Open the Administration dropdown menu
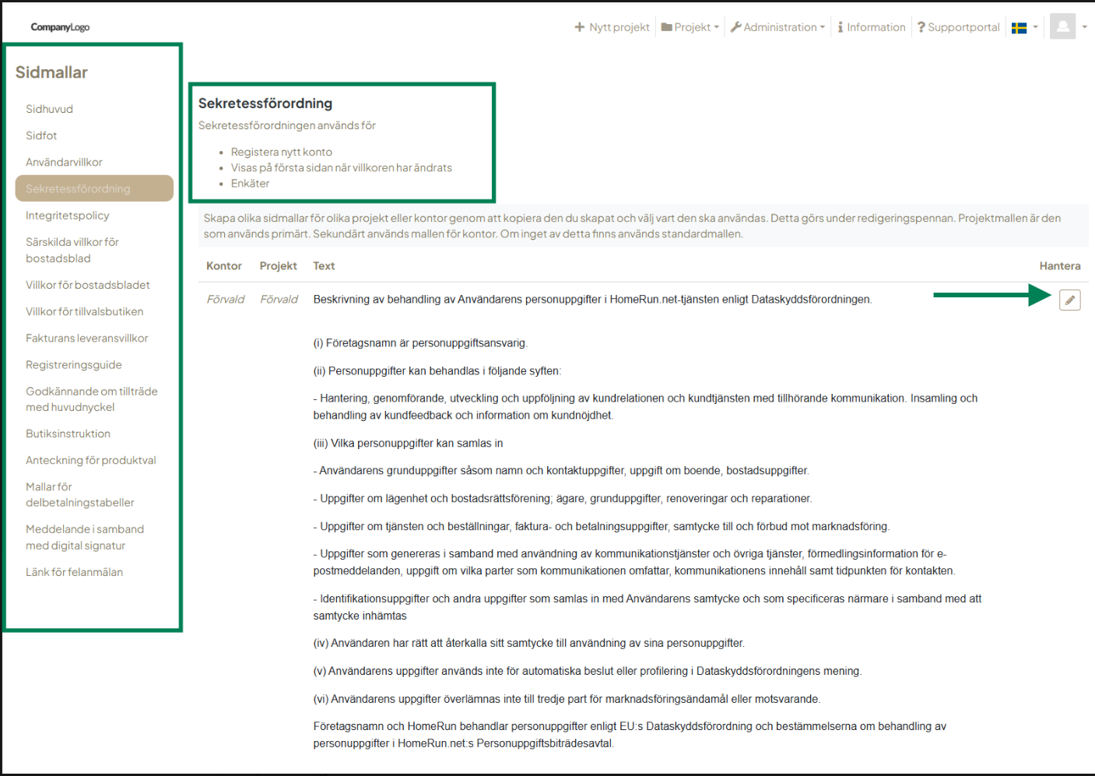 click(x=777, y=27)
